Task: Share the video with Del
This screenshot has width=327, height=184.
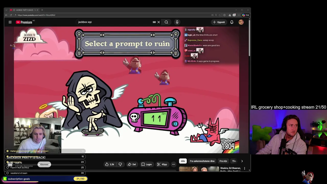Action: coord(132,164)
